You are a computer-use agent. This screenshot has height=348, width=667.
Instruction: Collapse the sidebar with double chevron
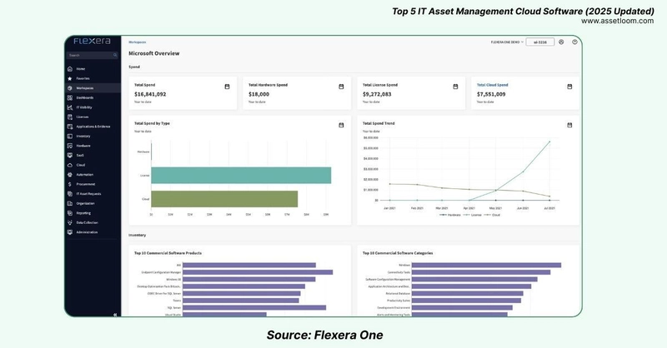[115, 315]
